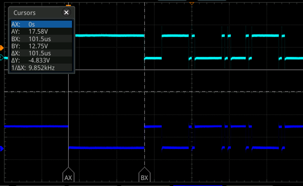Click the AX cursor handle

(x=68, y=175)
